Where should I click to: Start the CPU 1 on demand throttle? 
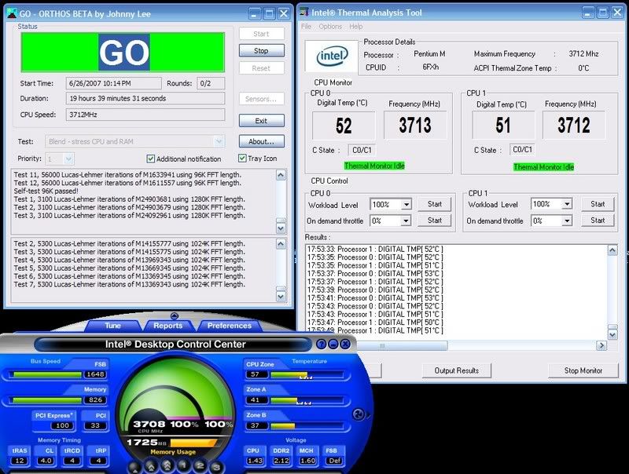pos(598,221)
